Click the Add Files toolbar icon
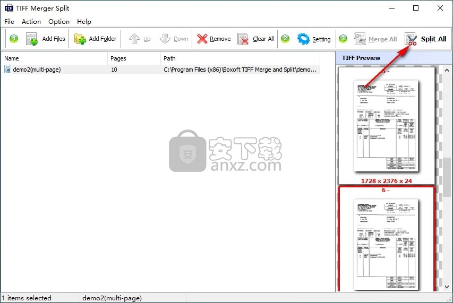Viewport: 453px width, 303px height. click(31, 39)
